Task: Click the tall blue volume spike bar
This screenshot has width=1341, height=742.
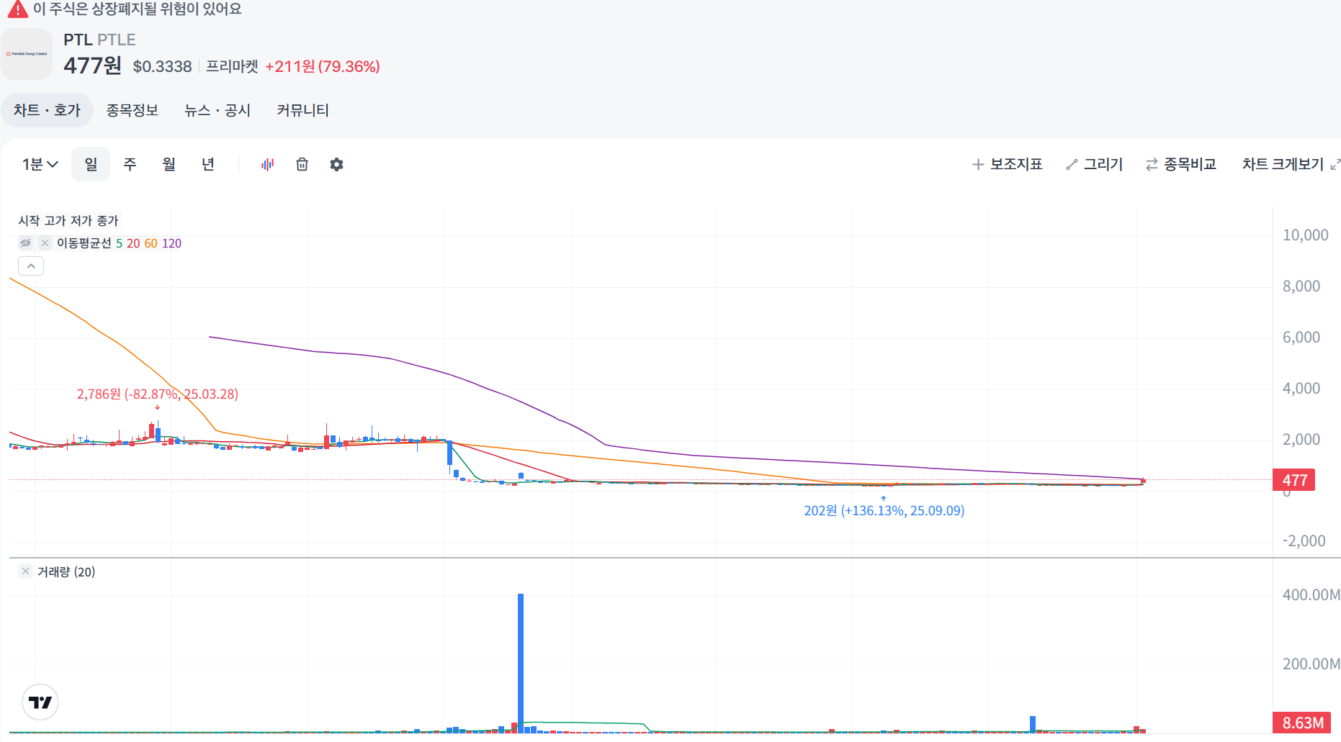Action: [521, 663]
